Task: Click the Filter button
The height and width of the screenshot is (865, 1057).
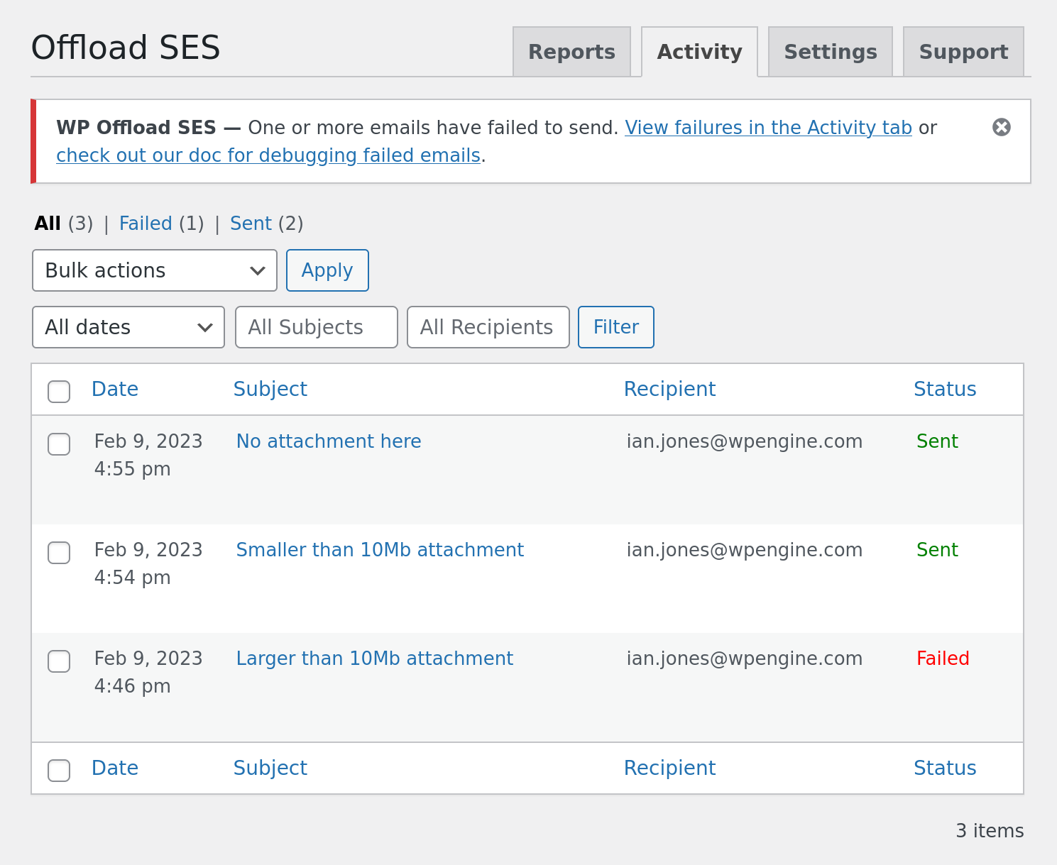Action: tap(616, 327)
